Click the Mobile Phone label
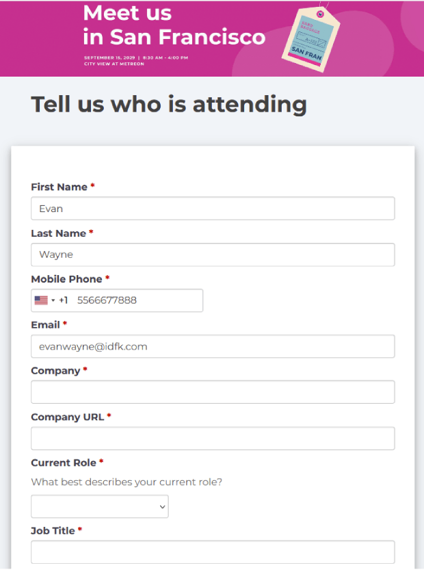 click(66, 279)
